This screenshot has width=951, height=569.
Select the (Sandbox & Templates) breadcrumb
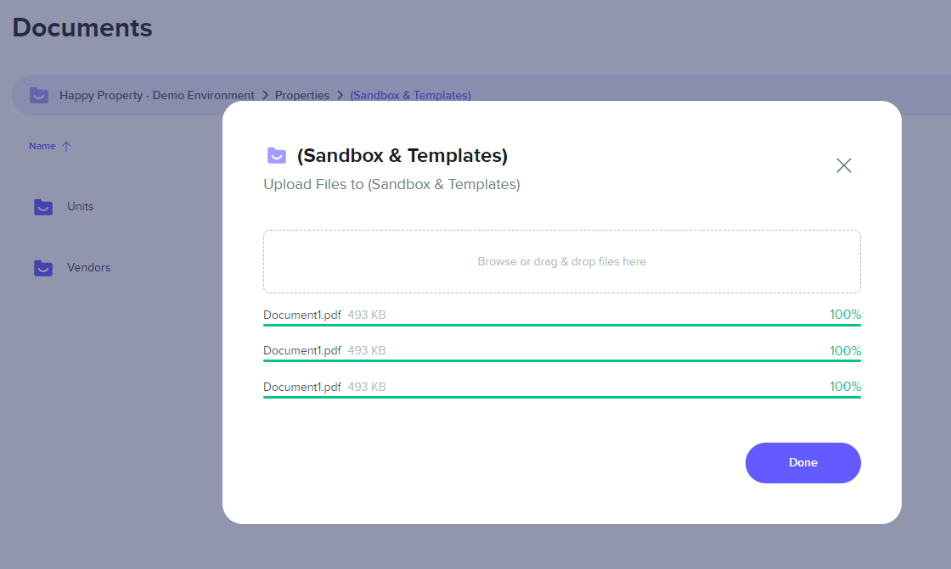[411, 95]
